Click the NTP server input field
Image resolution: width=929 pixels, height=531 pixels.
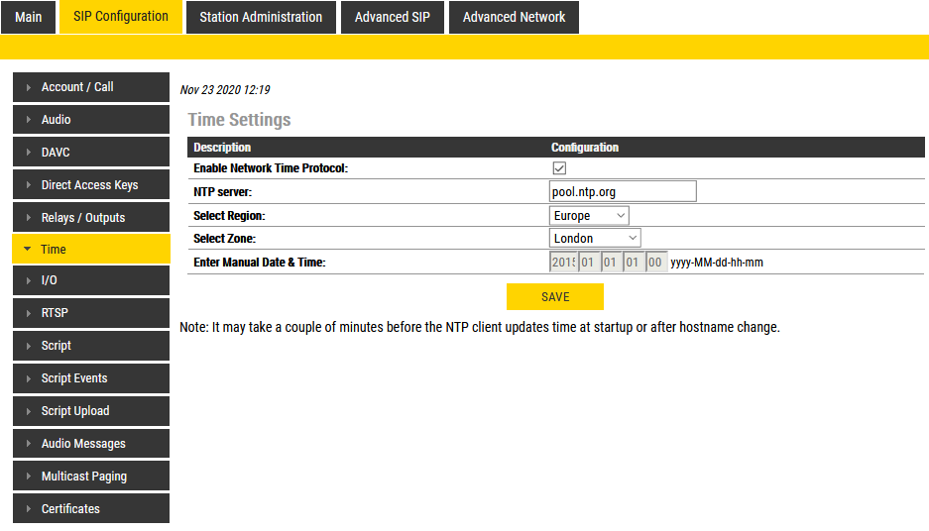point(623,191)
